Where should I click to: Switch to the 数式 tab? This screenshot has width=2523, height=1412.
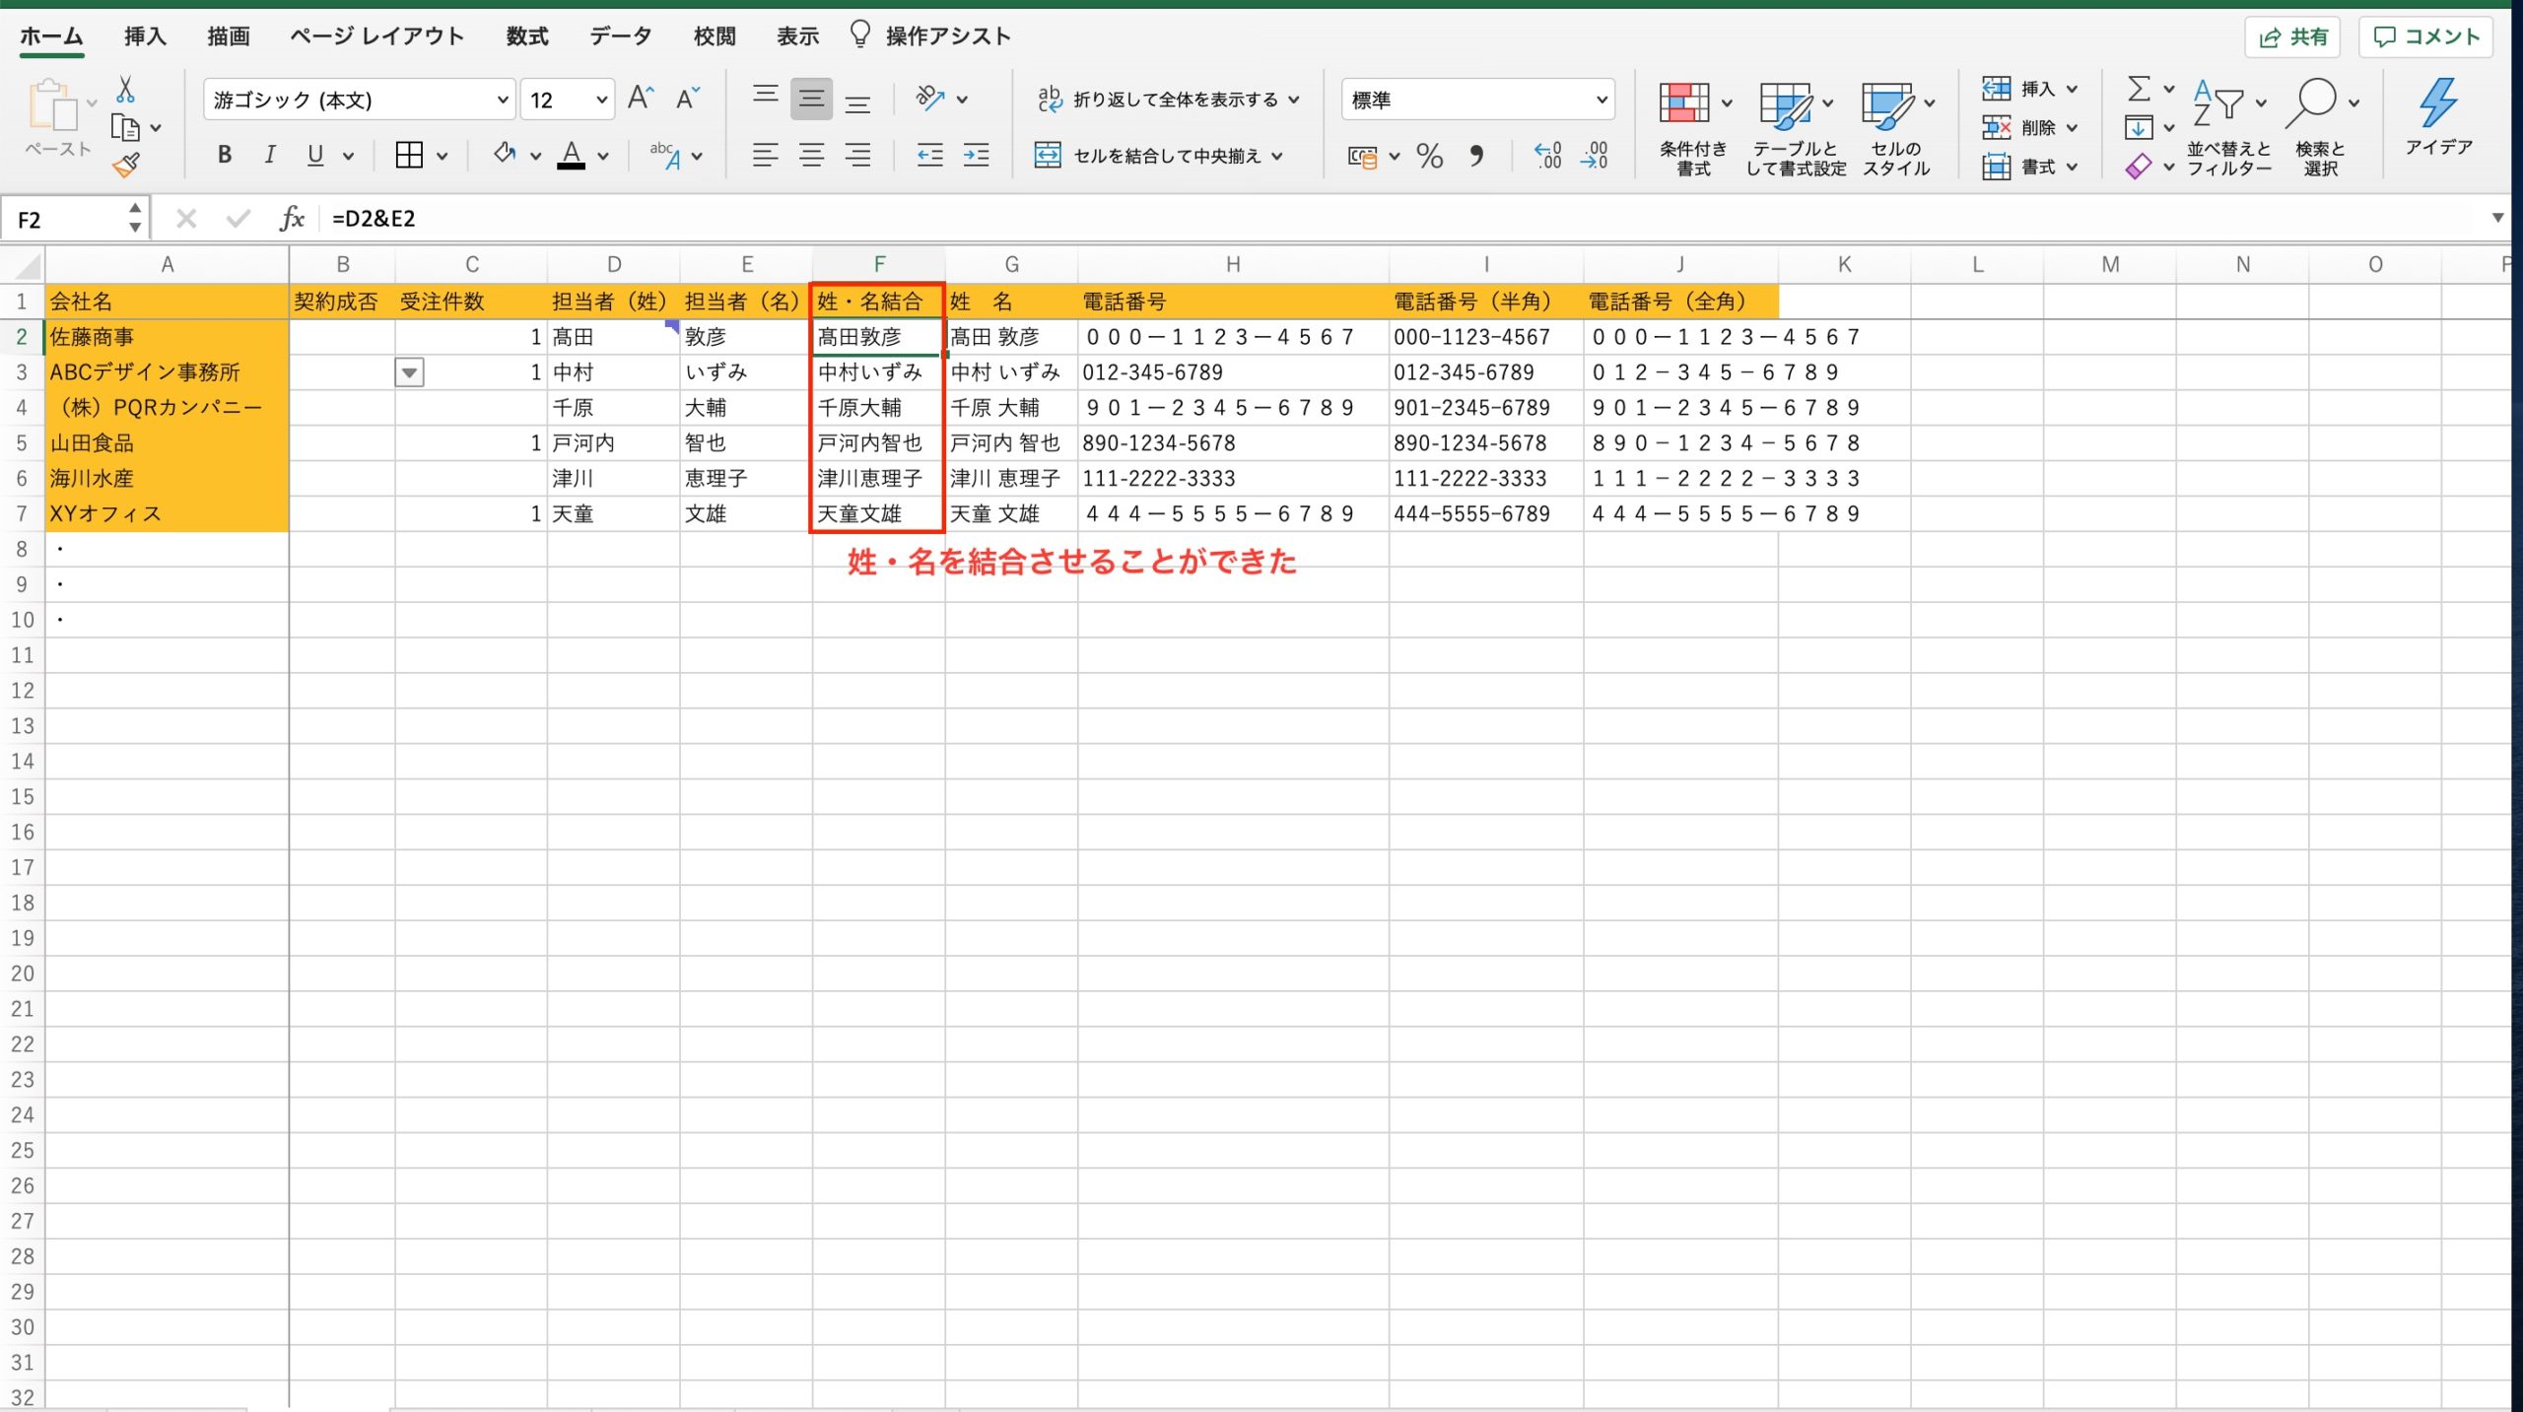coord(527,36)
